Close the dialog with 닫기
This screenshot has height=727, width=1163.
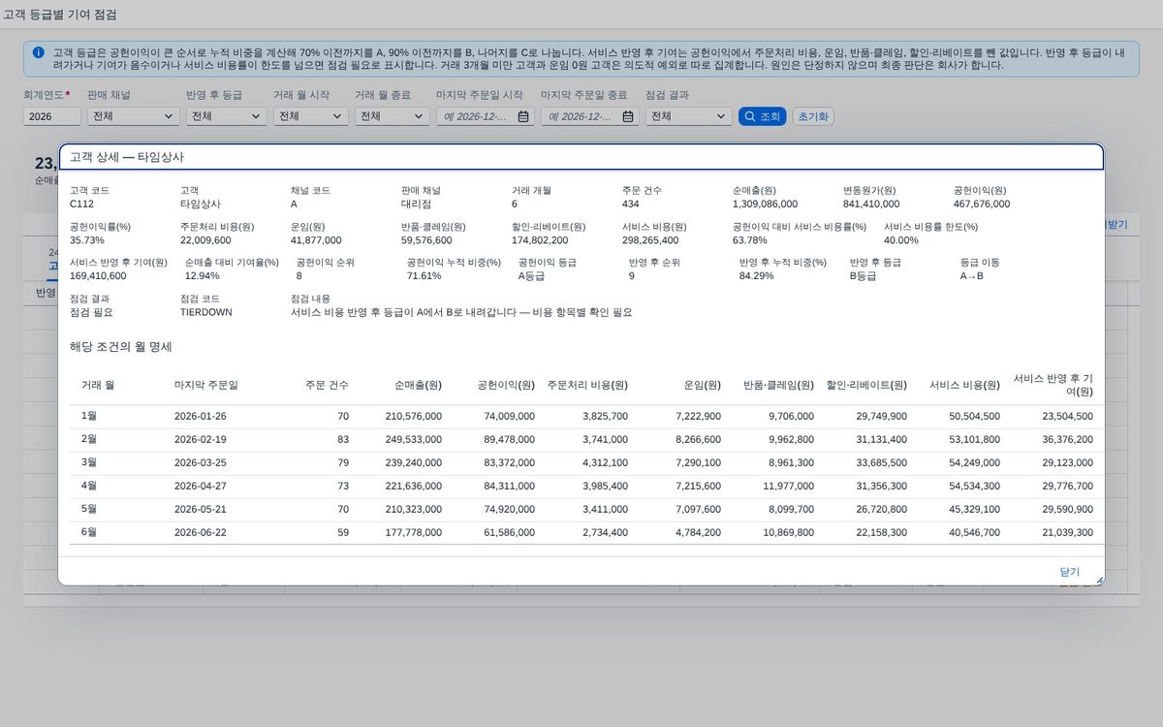[1069, 572]
